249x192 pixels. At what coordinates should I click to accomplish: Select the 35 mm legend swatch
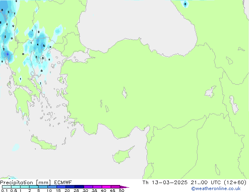pos(97,187)
